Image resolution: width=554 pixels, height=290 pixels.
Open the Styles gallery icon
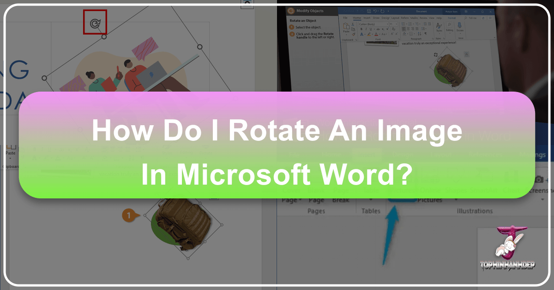(439, 25)
